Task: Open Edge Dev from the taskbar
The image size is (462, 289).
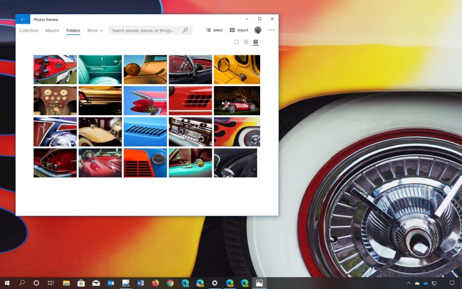Action: (x=245, y=283)
